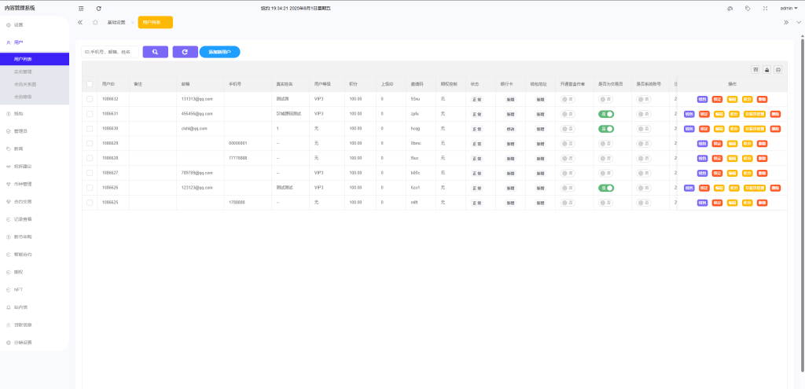The width and height of the screenshot is (805, 389).
Task: Open the admin account dropdown
Action: click(x=788, y=8)
